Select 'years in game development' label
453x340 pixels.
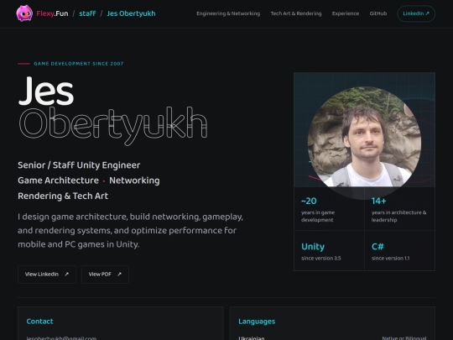click(x=318, y=217)
